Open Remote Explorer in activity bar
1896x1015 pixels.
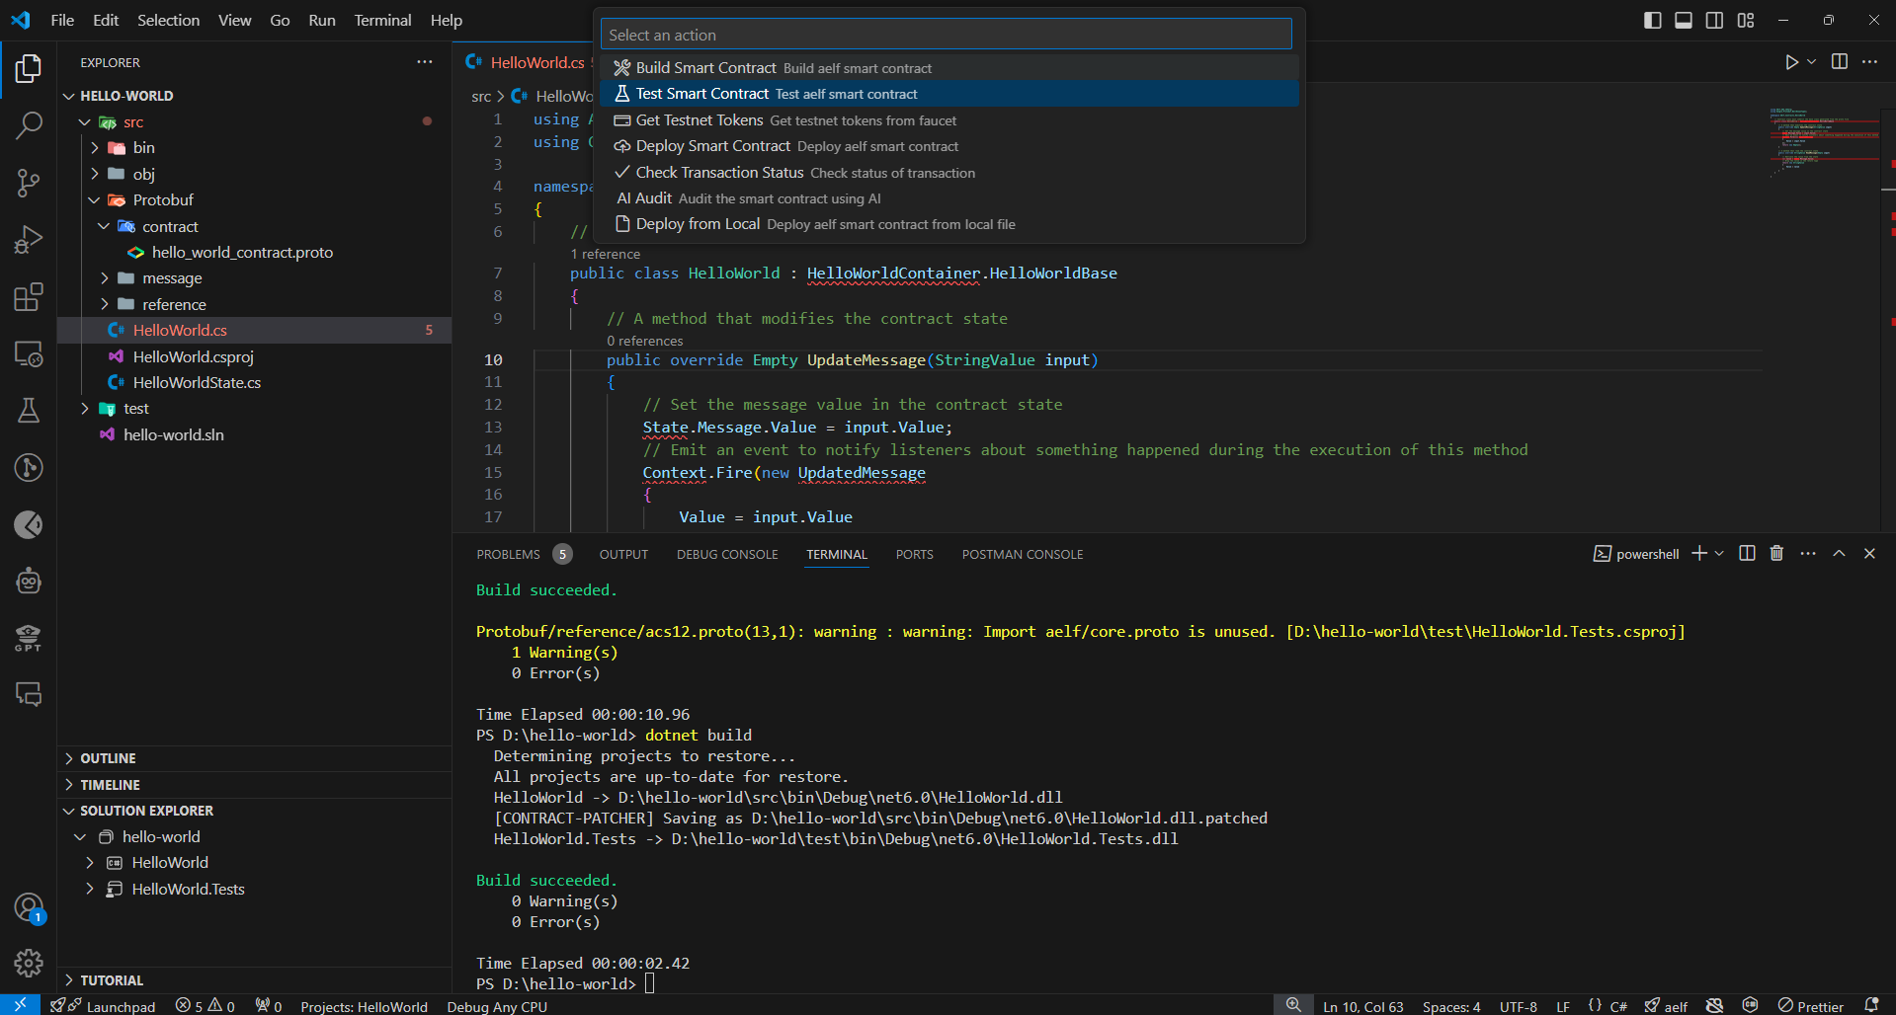[29, 353]
